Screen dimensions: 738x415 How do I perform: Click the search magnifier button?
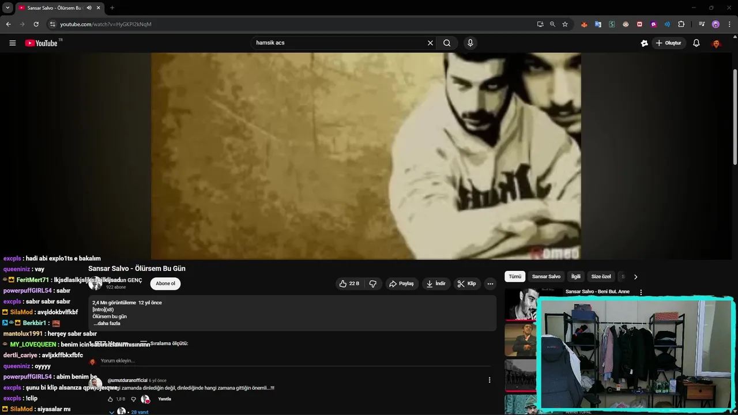click(x=447, y=43)
